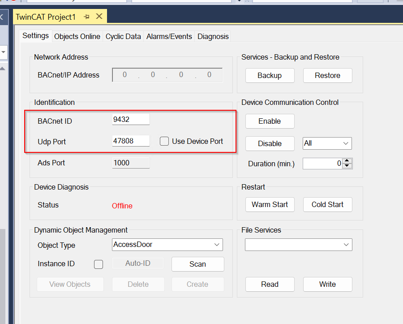Viewport: 403px width, 324px height.
Task: Open the Objects Online tab
Action: pyautogui.click(x=77, y=36)
